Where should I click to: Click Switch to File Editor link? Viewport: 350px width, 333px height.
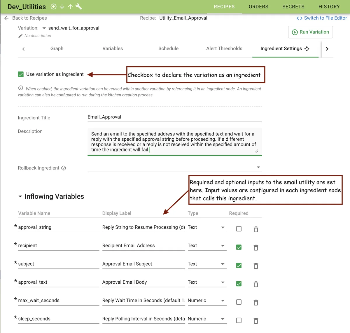pos(322,18)
